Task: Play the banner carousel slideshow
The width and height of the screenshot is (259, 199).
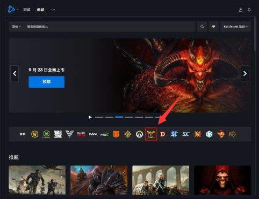Action: click(90, 117)
